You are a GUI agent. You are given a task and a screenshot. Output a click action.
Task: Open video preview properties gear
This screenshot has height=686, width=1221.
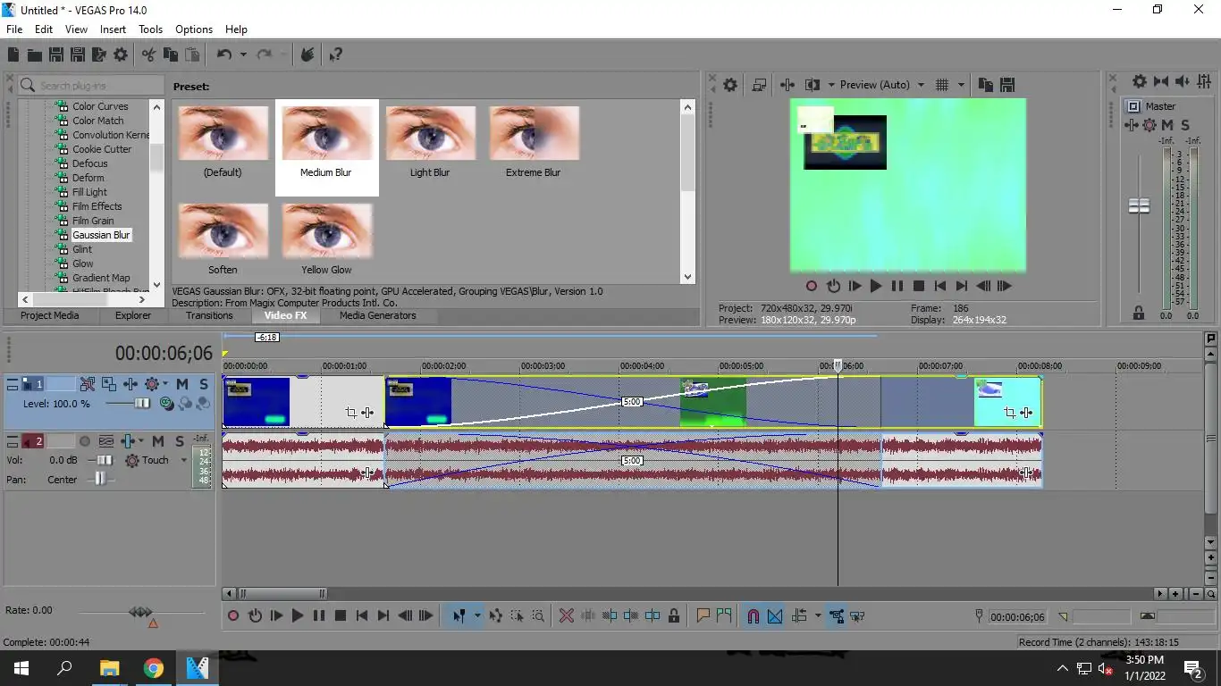coord(730,85)
